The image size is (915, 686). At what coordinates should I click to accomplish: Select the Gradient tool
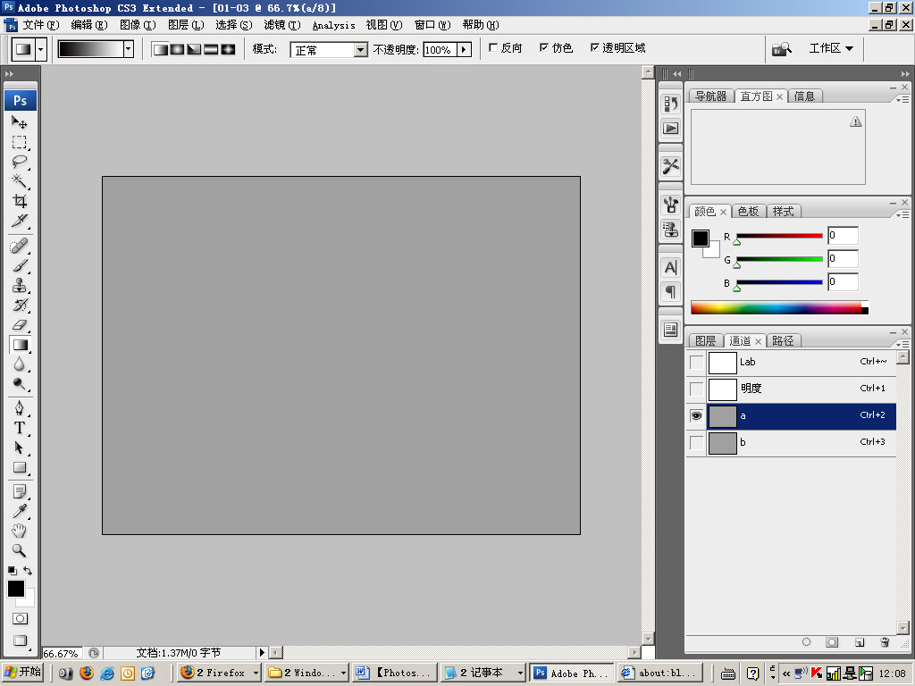coord(20,345)
